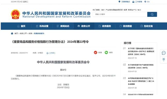This screenshot has height=99, width=167.
Task: Click breadcrumb link 政策
Action: click(x=30, y=34)
